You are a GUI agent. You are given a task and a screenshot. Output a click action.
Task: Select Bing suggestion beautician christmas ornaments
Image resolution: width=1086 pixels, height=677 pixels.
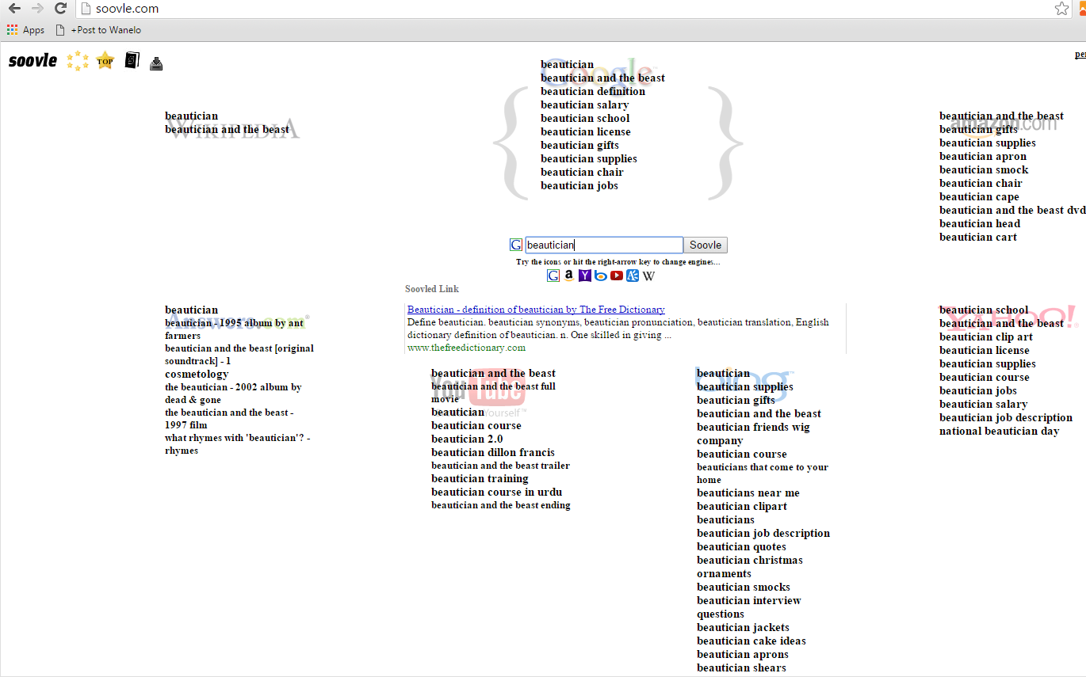[x=750, y=567]
